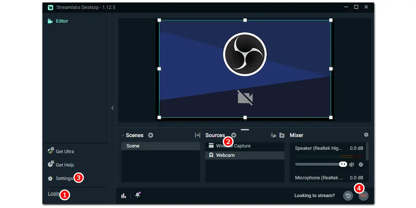
Task: Click the Mixer panel scrollbar
Action: [367, 151]
